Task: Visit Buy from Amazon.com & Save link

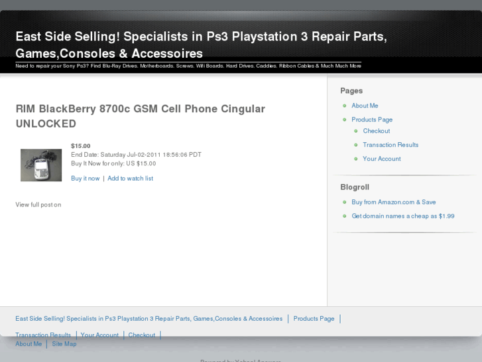Action: point(393,202)
